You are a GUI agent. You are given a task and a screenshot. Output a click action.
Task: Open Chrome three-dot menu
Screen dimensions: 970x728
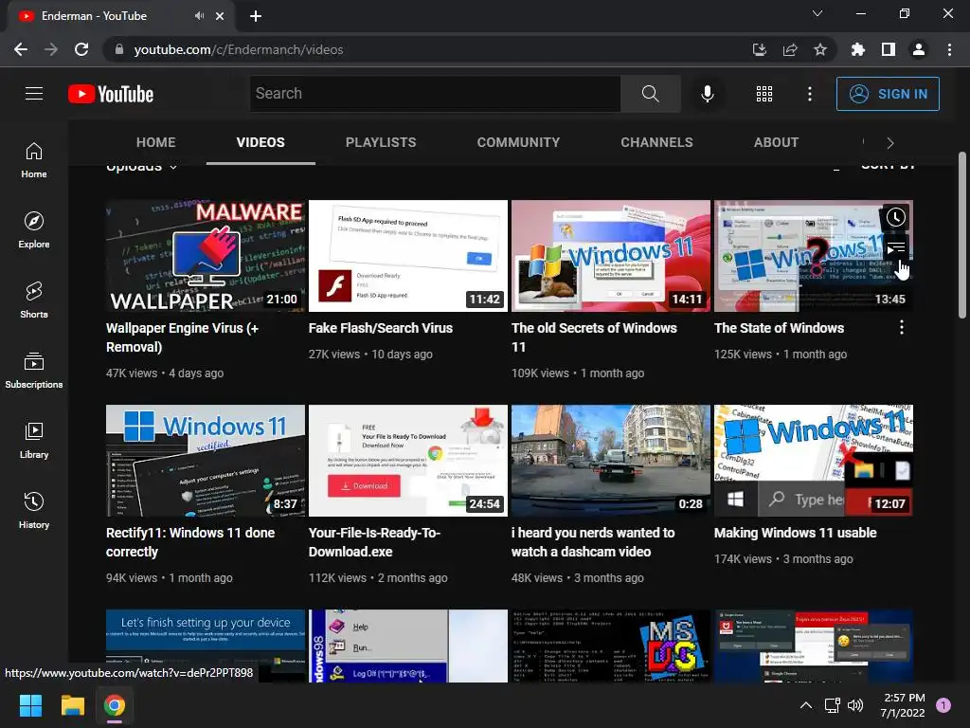point(949,49)
